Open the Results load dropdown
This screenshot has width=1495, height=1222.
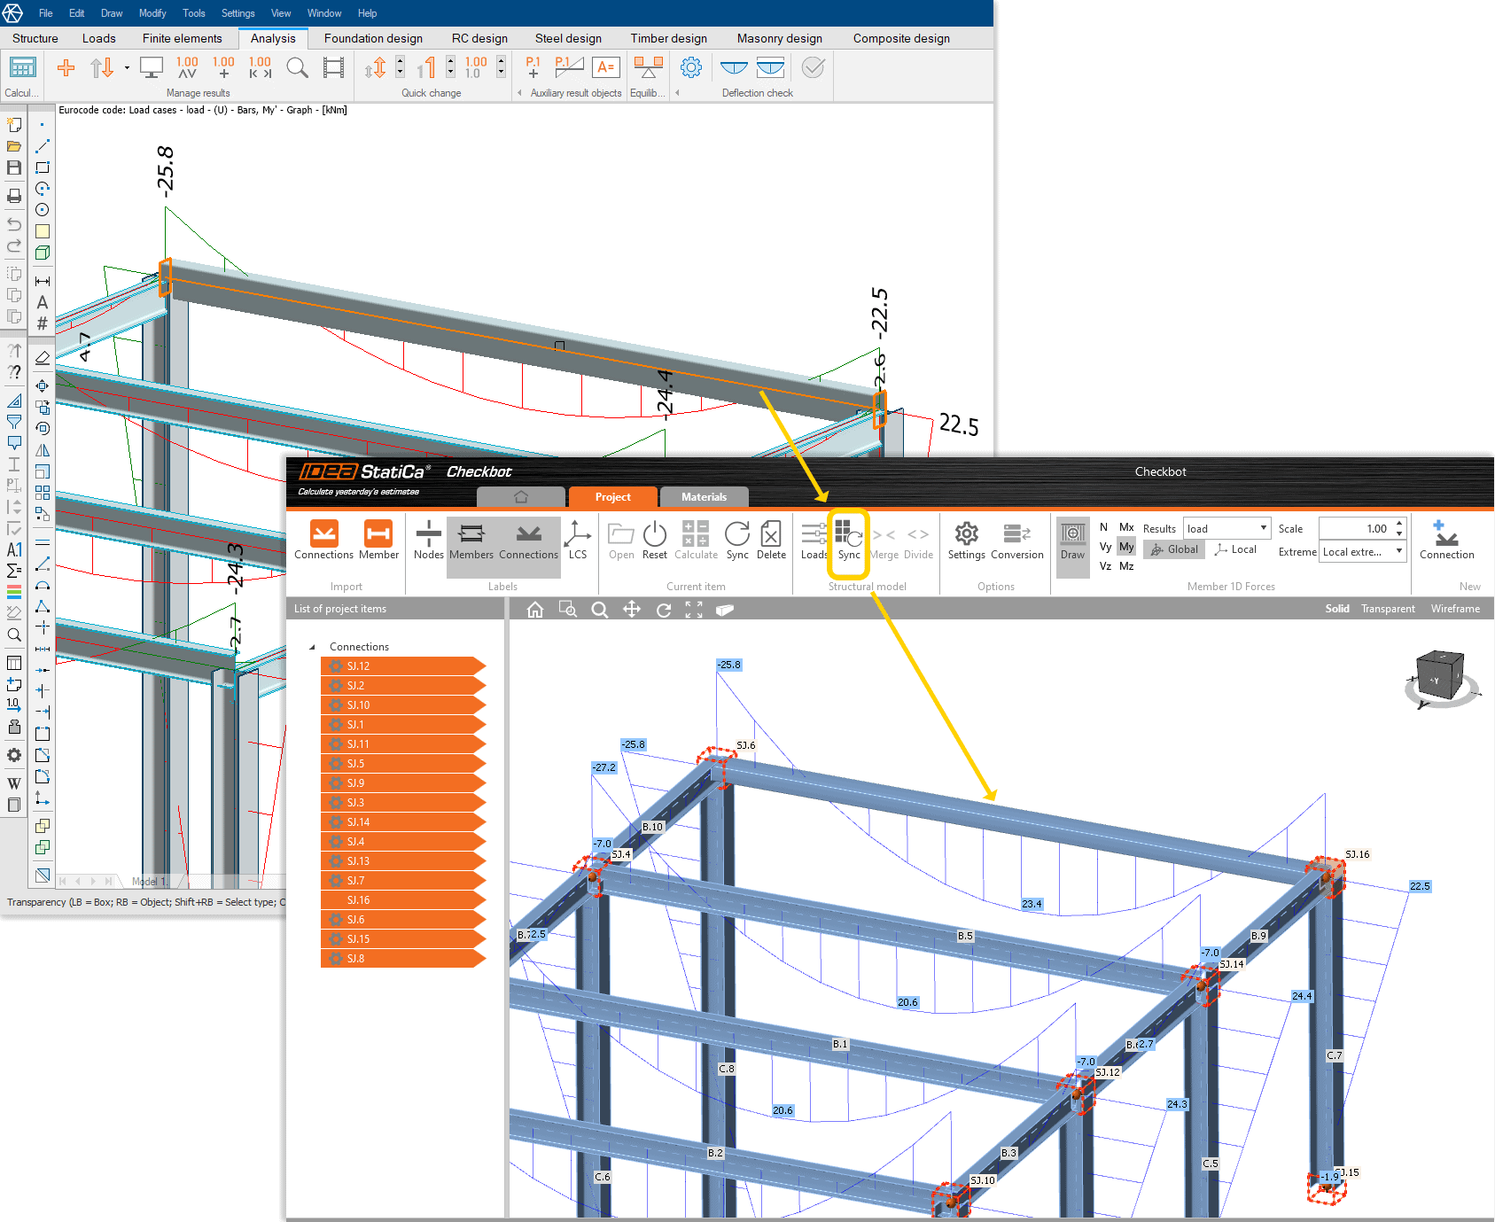coord(1227,529)
